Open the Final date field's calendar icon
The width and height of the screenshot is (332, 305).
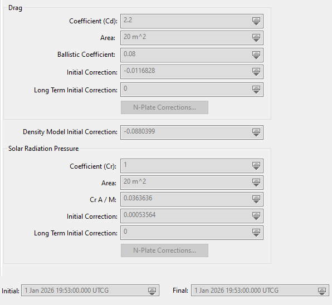pyautogui.click(x=322, y=291)
